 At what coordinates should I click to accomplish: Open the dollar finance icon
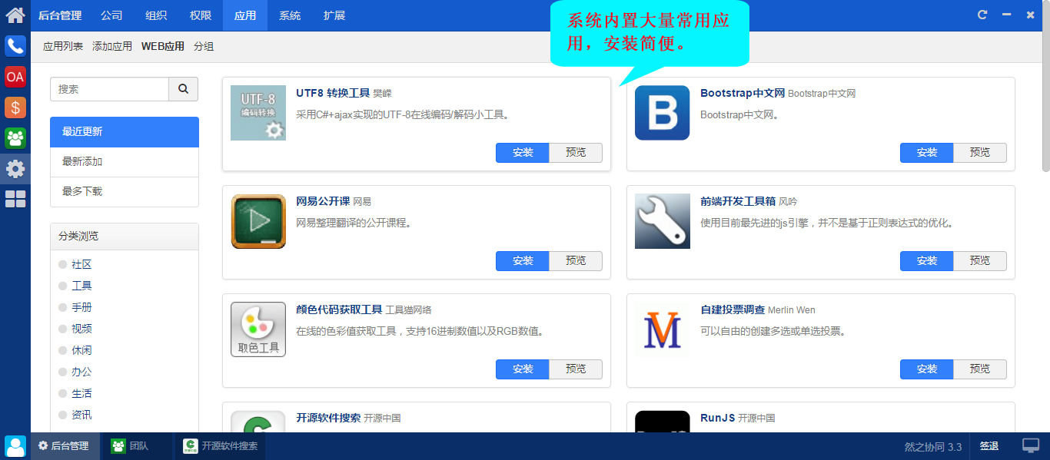click(x=15, y=108)
